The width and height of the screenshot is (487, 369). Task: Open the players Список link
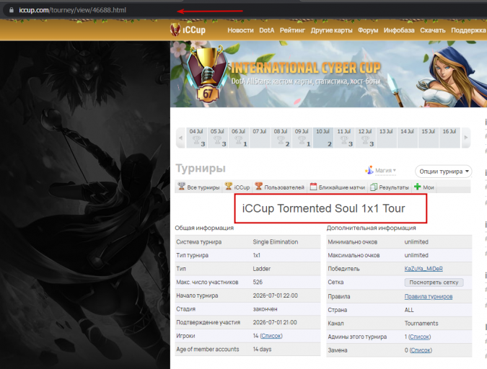[x=271, y=336]
